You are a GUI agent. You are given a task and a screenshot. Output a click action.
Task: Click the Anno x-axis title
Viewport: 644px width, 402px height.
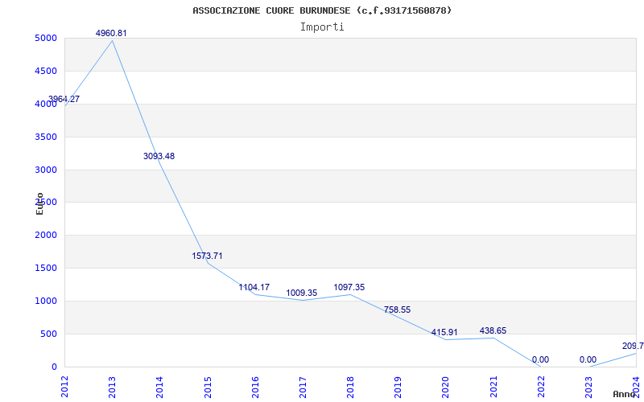[625, 394]
